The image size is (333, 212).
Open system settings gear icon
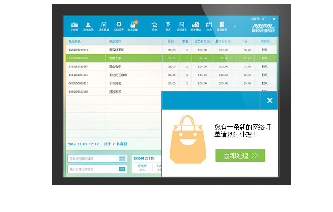tap(119, 27)
